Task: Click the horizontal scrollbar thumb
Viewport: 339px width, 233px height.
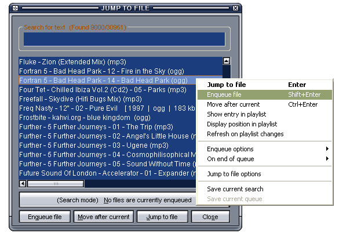Action: click(56, 184)
